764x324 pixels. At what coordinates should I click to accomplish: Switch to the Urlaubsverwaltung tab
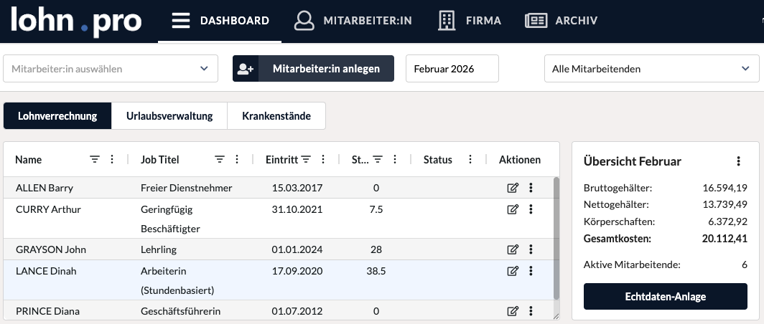(x=169, y=116)
